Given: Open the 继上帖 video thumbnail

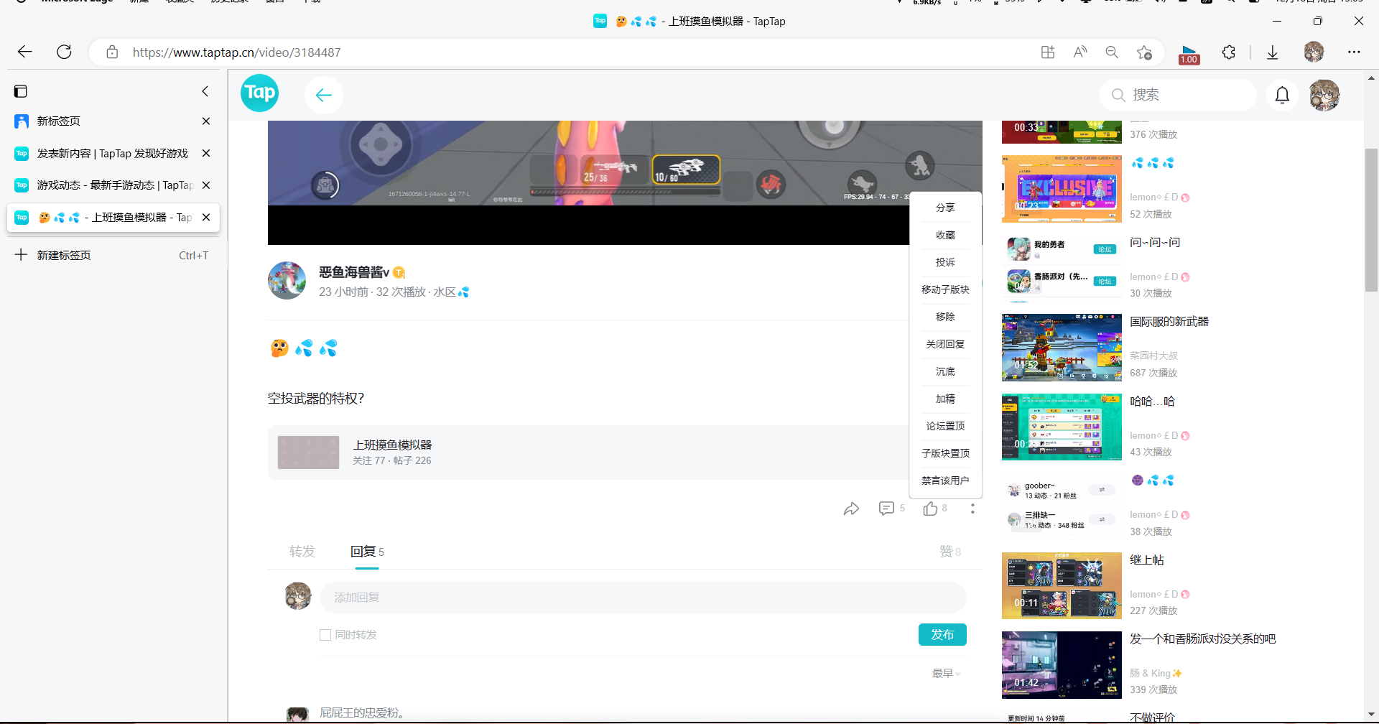Looking at the screenshot, I should (x=1062, y=586).
